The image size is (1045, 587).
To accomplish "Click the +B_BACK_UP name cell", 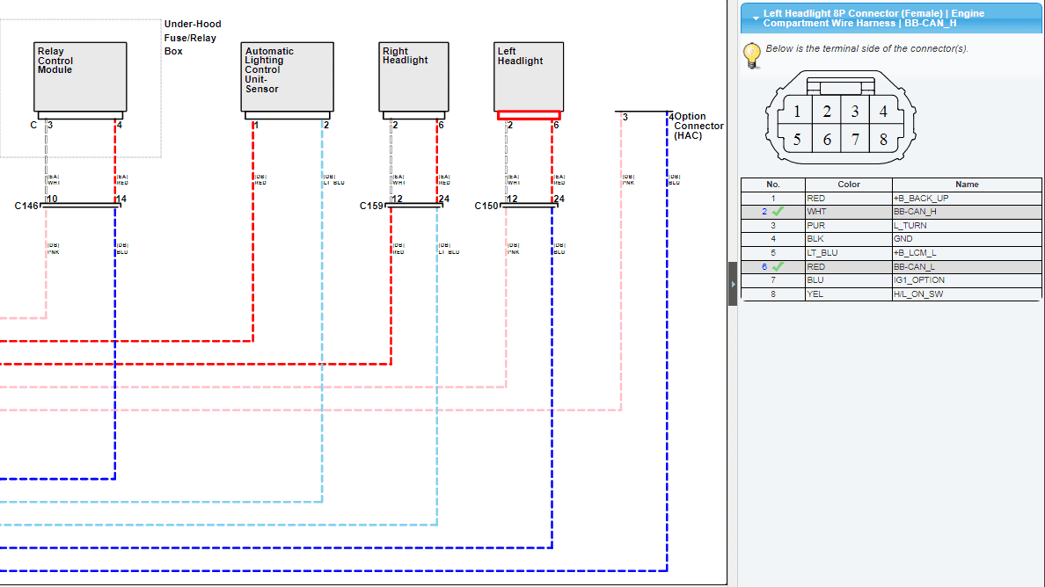I will tap(967, 199).
